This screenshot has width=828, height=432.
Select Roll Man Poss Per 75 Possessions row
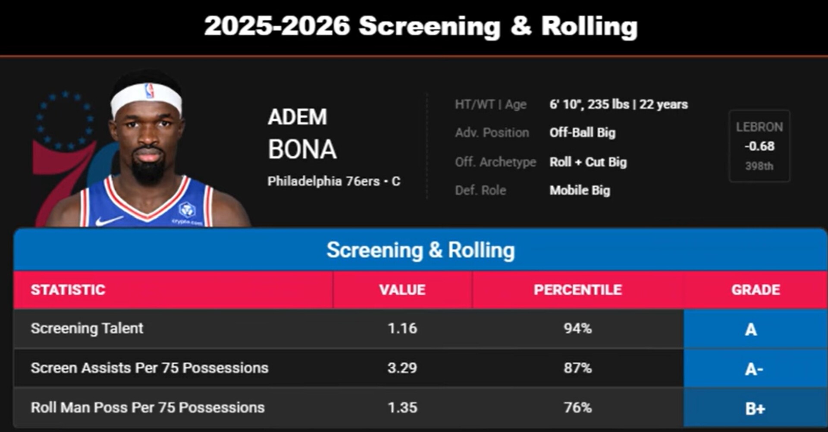[420, 408]
